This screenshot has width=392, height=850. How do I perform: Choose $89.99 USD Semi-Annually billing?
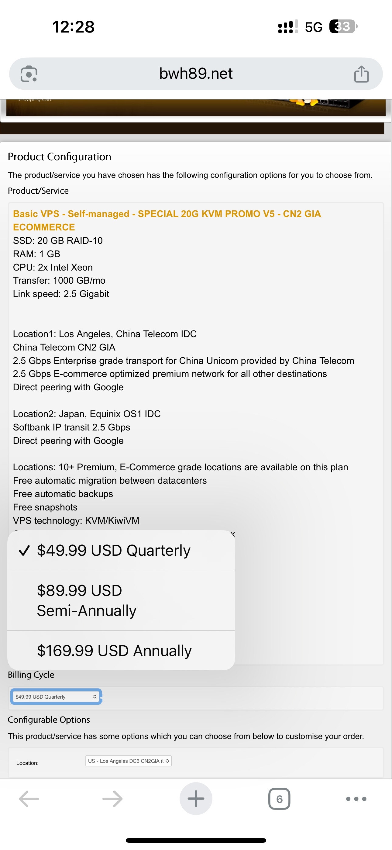coord(86,600)
